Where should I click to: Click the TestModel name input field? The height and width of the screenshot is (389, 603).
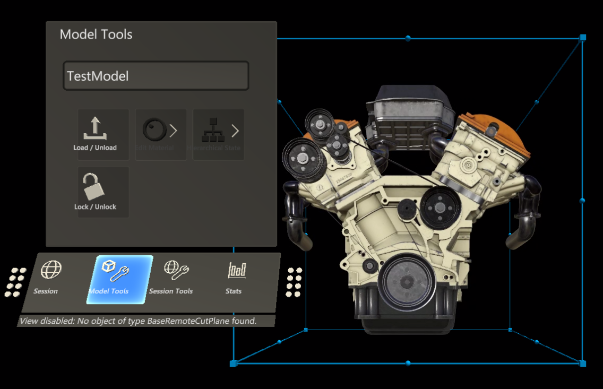pyautogui.click(x=156, y=75)
